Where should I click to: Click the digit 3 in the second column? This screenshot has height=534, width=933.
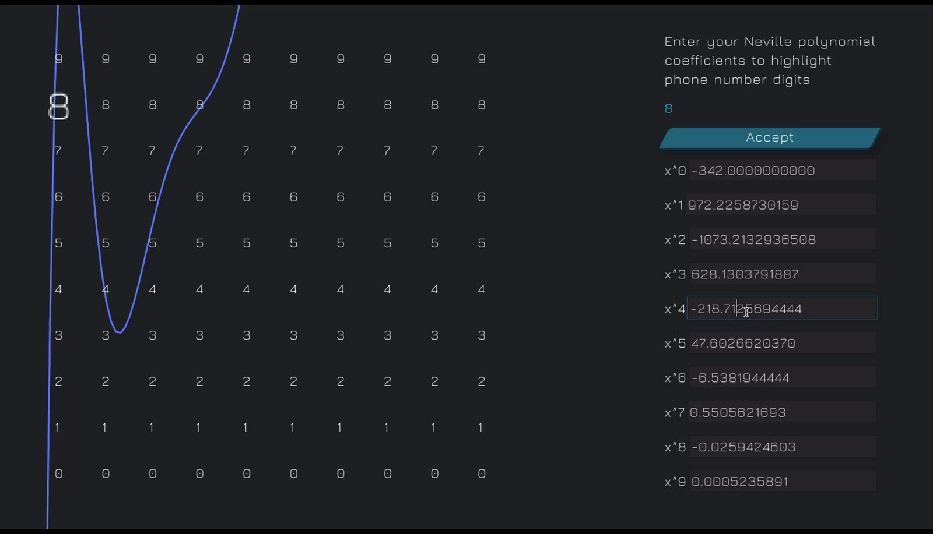pos(106,335)
